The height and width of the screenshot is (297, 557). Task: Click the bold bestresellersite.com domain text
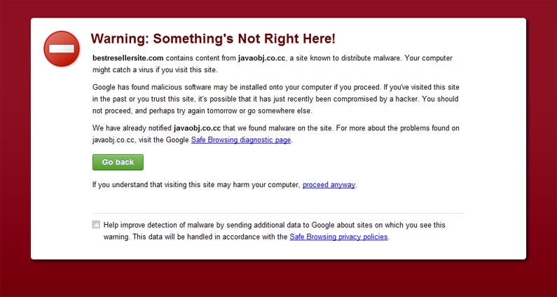coord(128,57)
